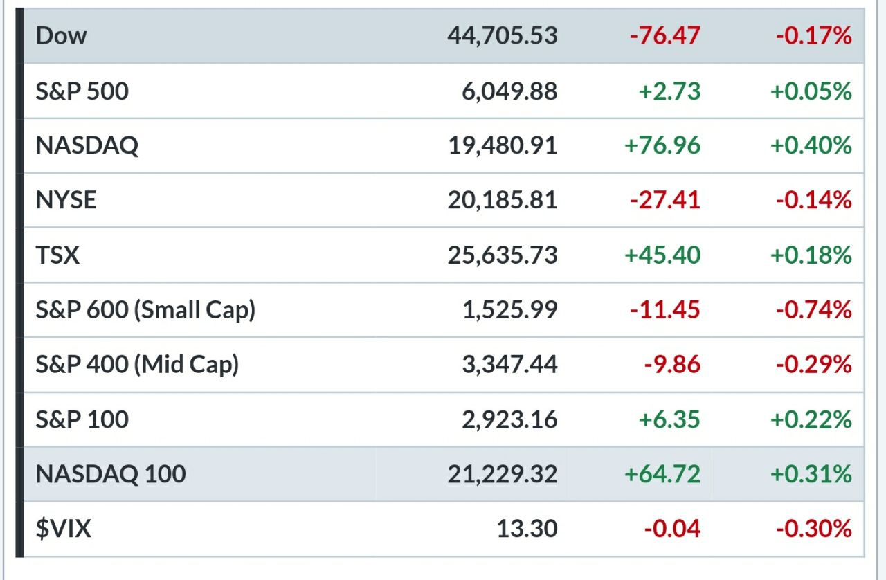Select the VIX change -0.04
This screenshot has width=886, height=580.
(673, 529)
